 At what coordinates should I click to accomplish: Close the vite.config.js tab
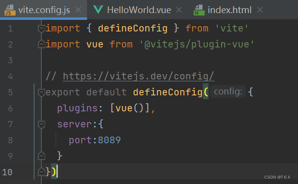click(78, 10)
